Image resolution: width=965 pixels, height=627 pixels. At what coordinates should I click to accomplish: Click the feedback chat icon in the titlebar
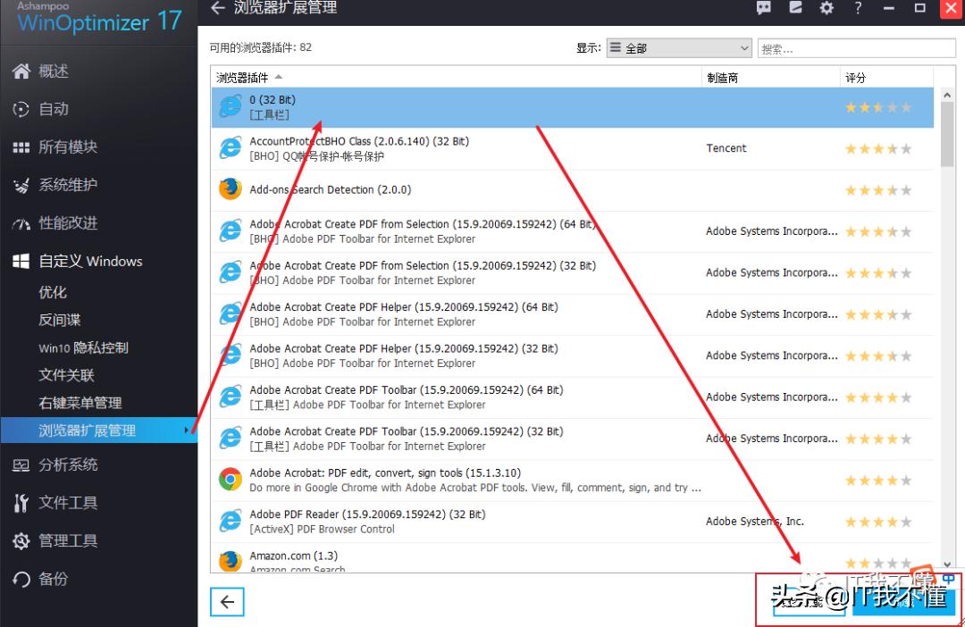[x=763, y=9]
